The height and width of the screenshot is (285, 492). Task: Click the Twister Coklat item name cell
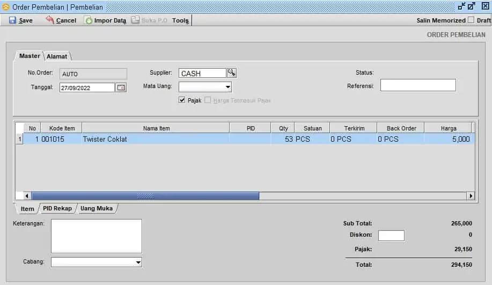coord(156,139)
